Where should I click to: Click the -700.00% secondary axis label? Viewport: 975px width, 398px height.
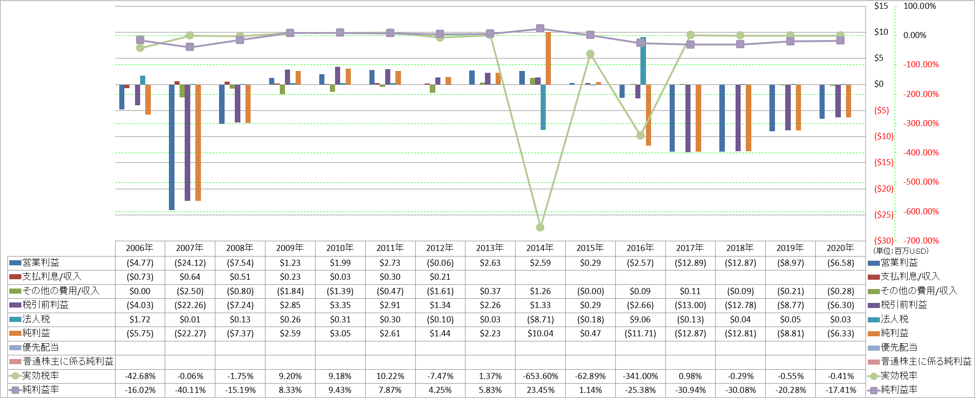point(921,241)
